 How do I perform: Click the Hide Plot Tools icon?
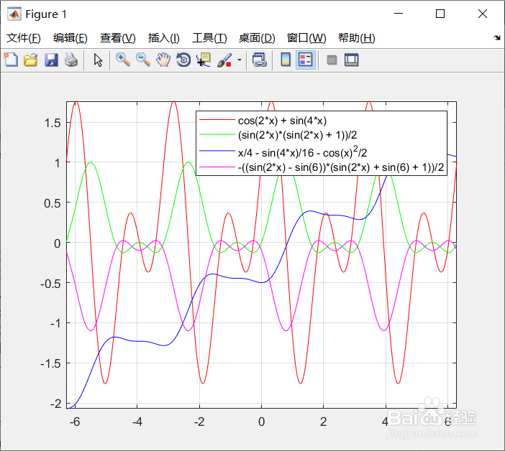coord(332,60)
